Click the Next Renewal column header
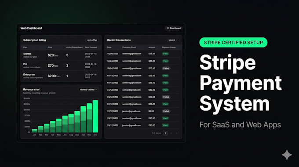The image size is (299, 167). tap(91, 47)
